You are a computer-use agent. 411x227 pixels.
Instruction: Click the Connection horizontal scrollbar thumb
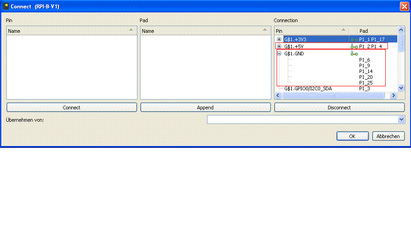pyautogui.click(x=333, y=96)
